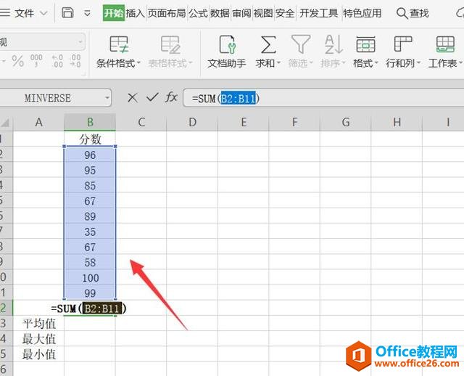Viewport: 464px width, 376px height.
Task: Expand the 求和 dropdown arrow
Action: tap(278, 63)
